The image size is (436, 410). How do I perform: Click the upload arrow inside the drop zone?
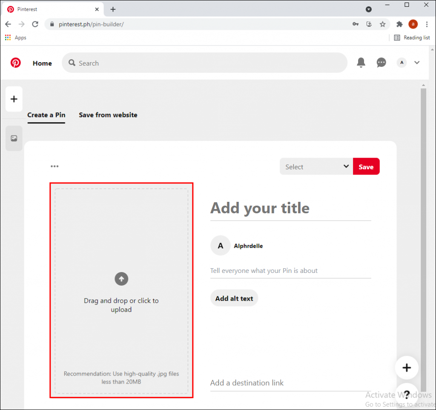pos(121,279)
